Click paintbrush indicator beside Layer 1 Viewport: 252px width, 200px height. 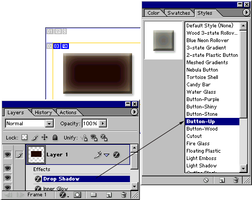click(x=19, y=155)
